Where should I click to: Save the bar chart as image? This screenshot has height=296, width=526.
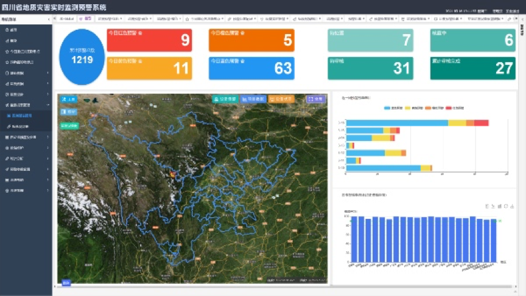pos(513,207)
